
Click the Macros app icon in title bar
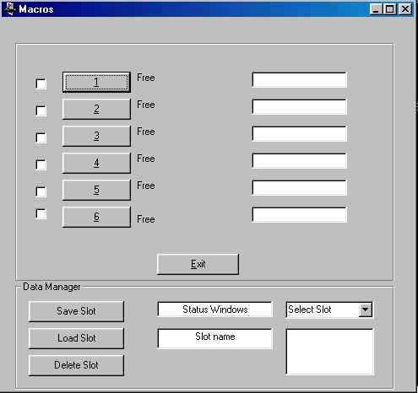click(10, 9)
